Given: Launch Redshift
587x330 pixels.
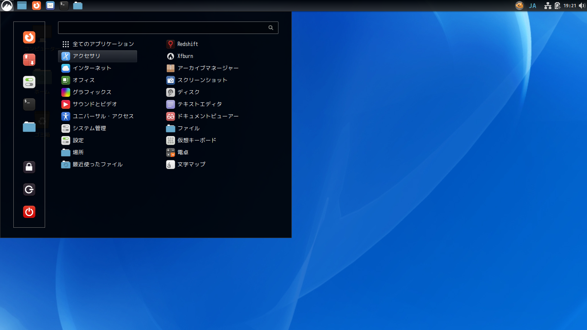Looking at the screenshot, I should [187, 44].
